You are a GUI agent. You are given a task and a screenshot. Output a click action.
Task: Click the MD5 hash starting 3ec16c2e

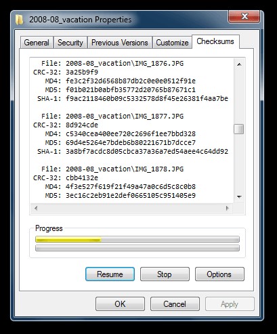[x=131, y=196]
